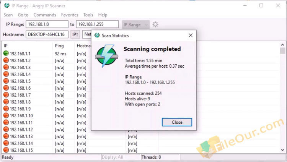
Task: Open the Commands menu
Action: tap(45, 15)
